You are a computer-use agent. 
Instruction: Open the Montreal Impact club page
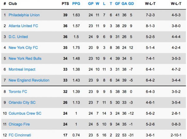pyautogui.click(x=22, y=69)
